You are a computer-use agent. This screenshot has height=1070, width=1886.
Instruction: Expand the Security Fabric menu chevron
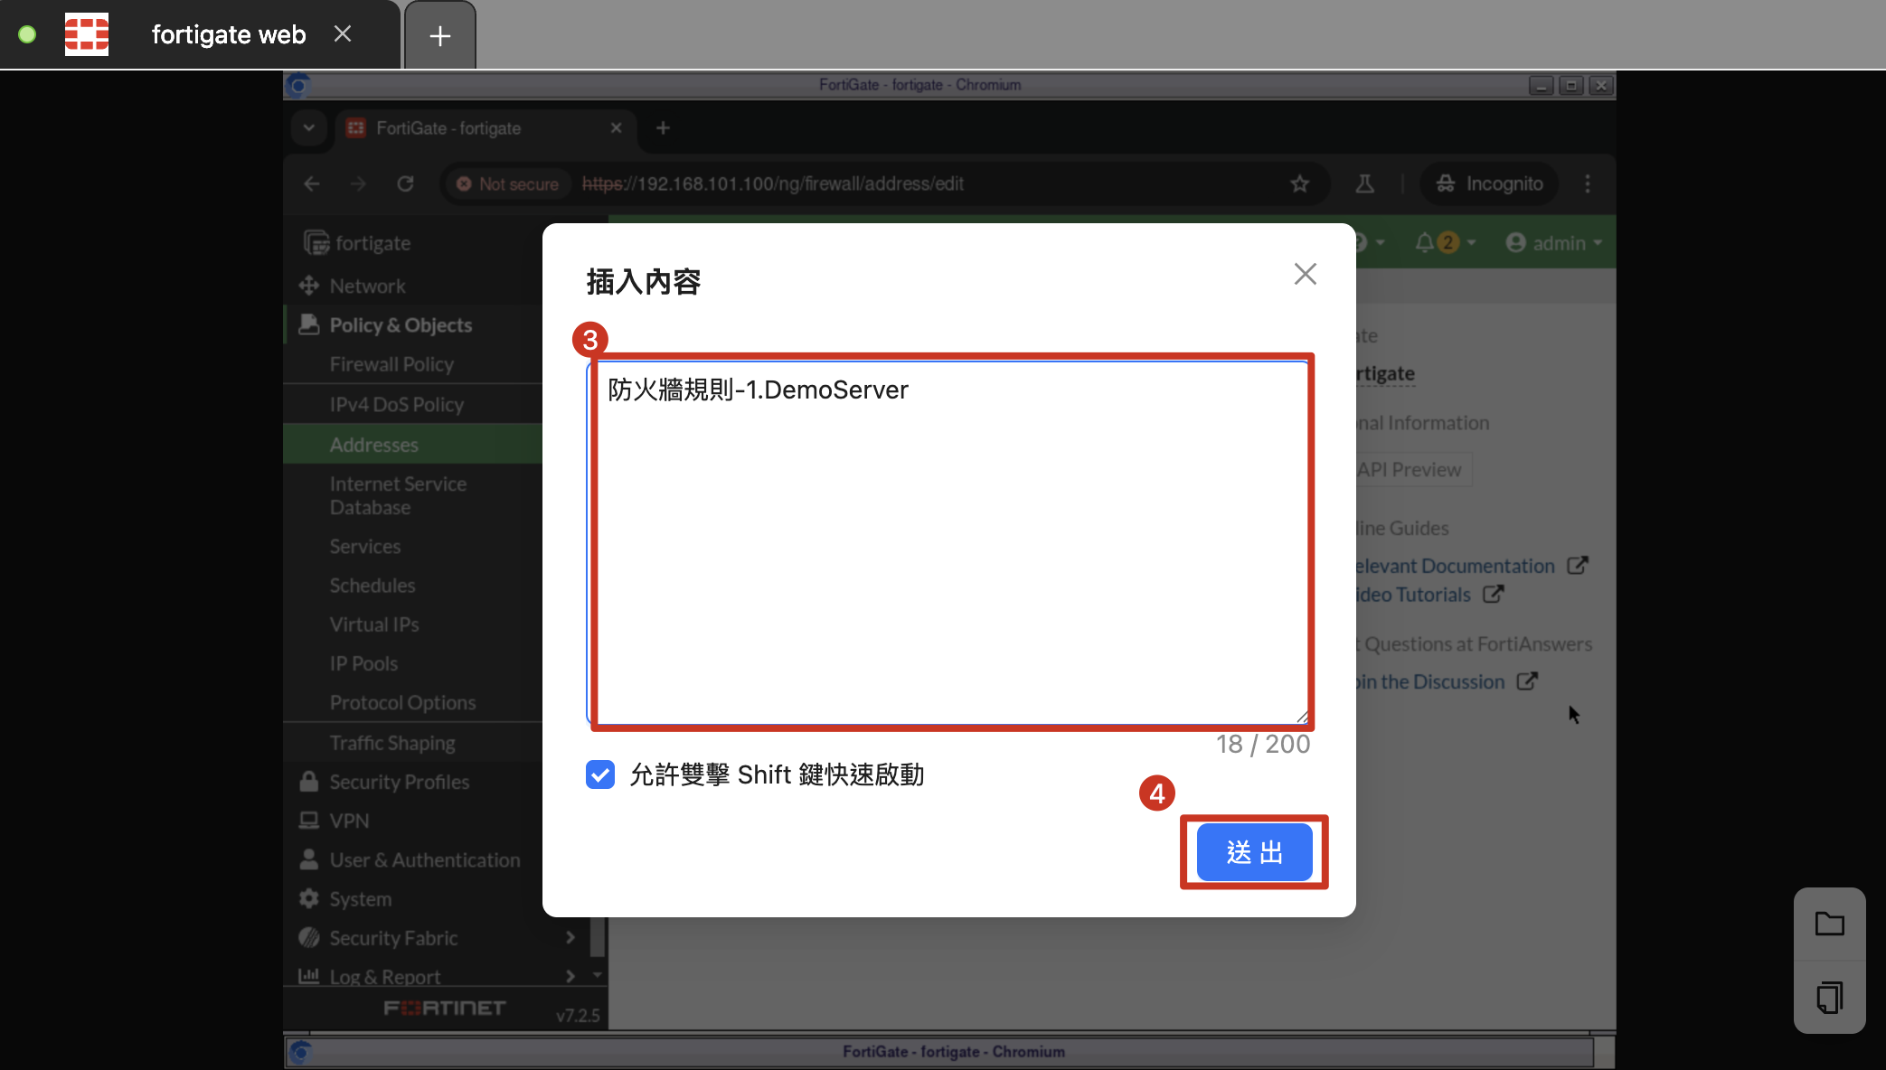coord(571,937)
